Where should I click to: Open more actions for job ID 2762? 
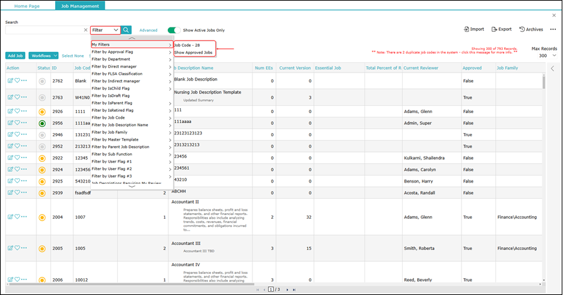[x=24, y=81]
